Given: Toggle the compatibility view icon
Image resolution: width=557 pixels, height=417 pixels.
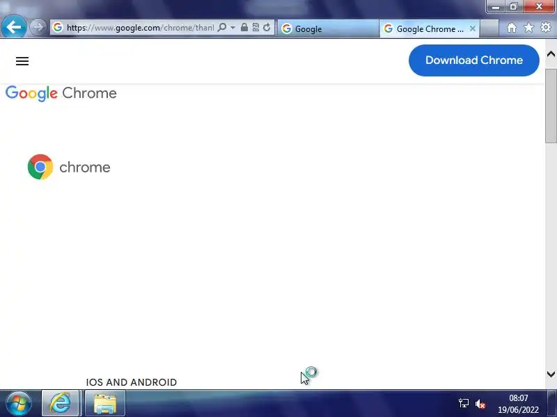Looking at the screenshot, I should (x=256, y=27).
